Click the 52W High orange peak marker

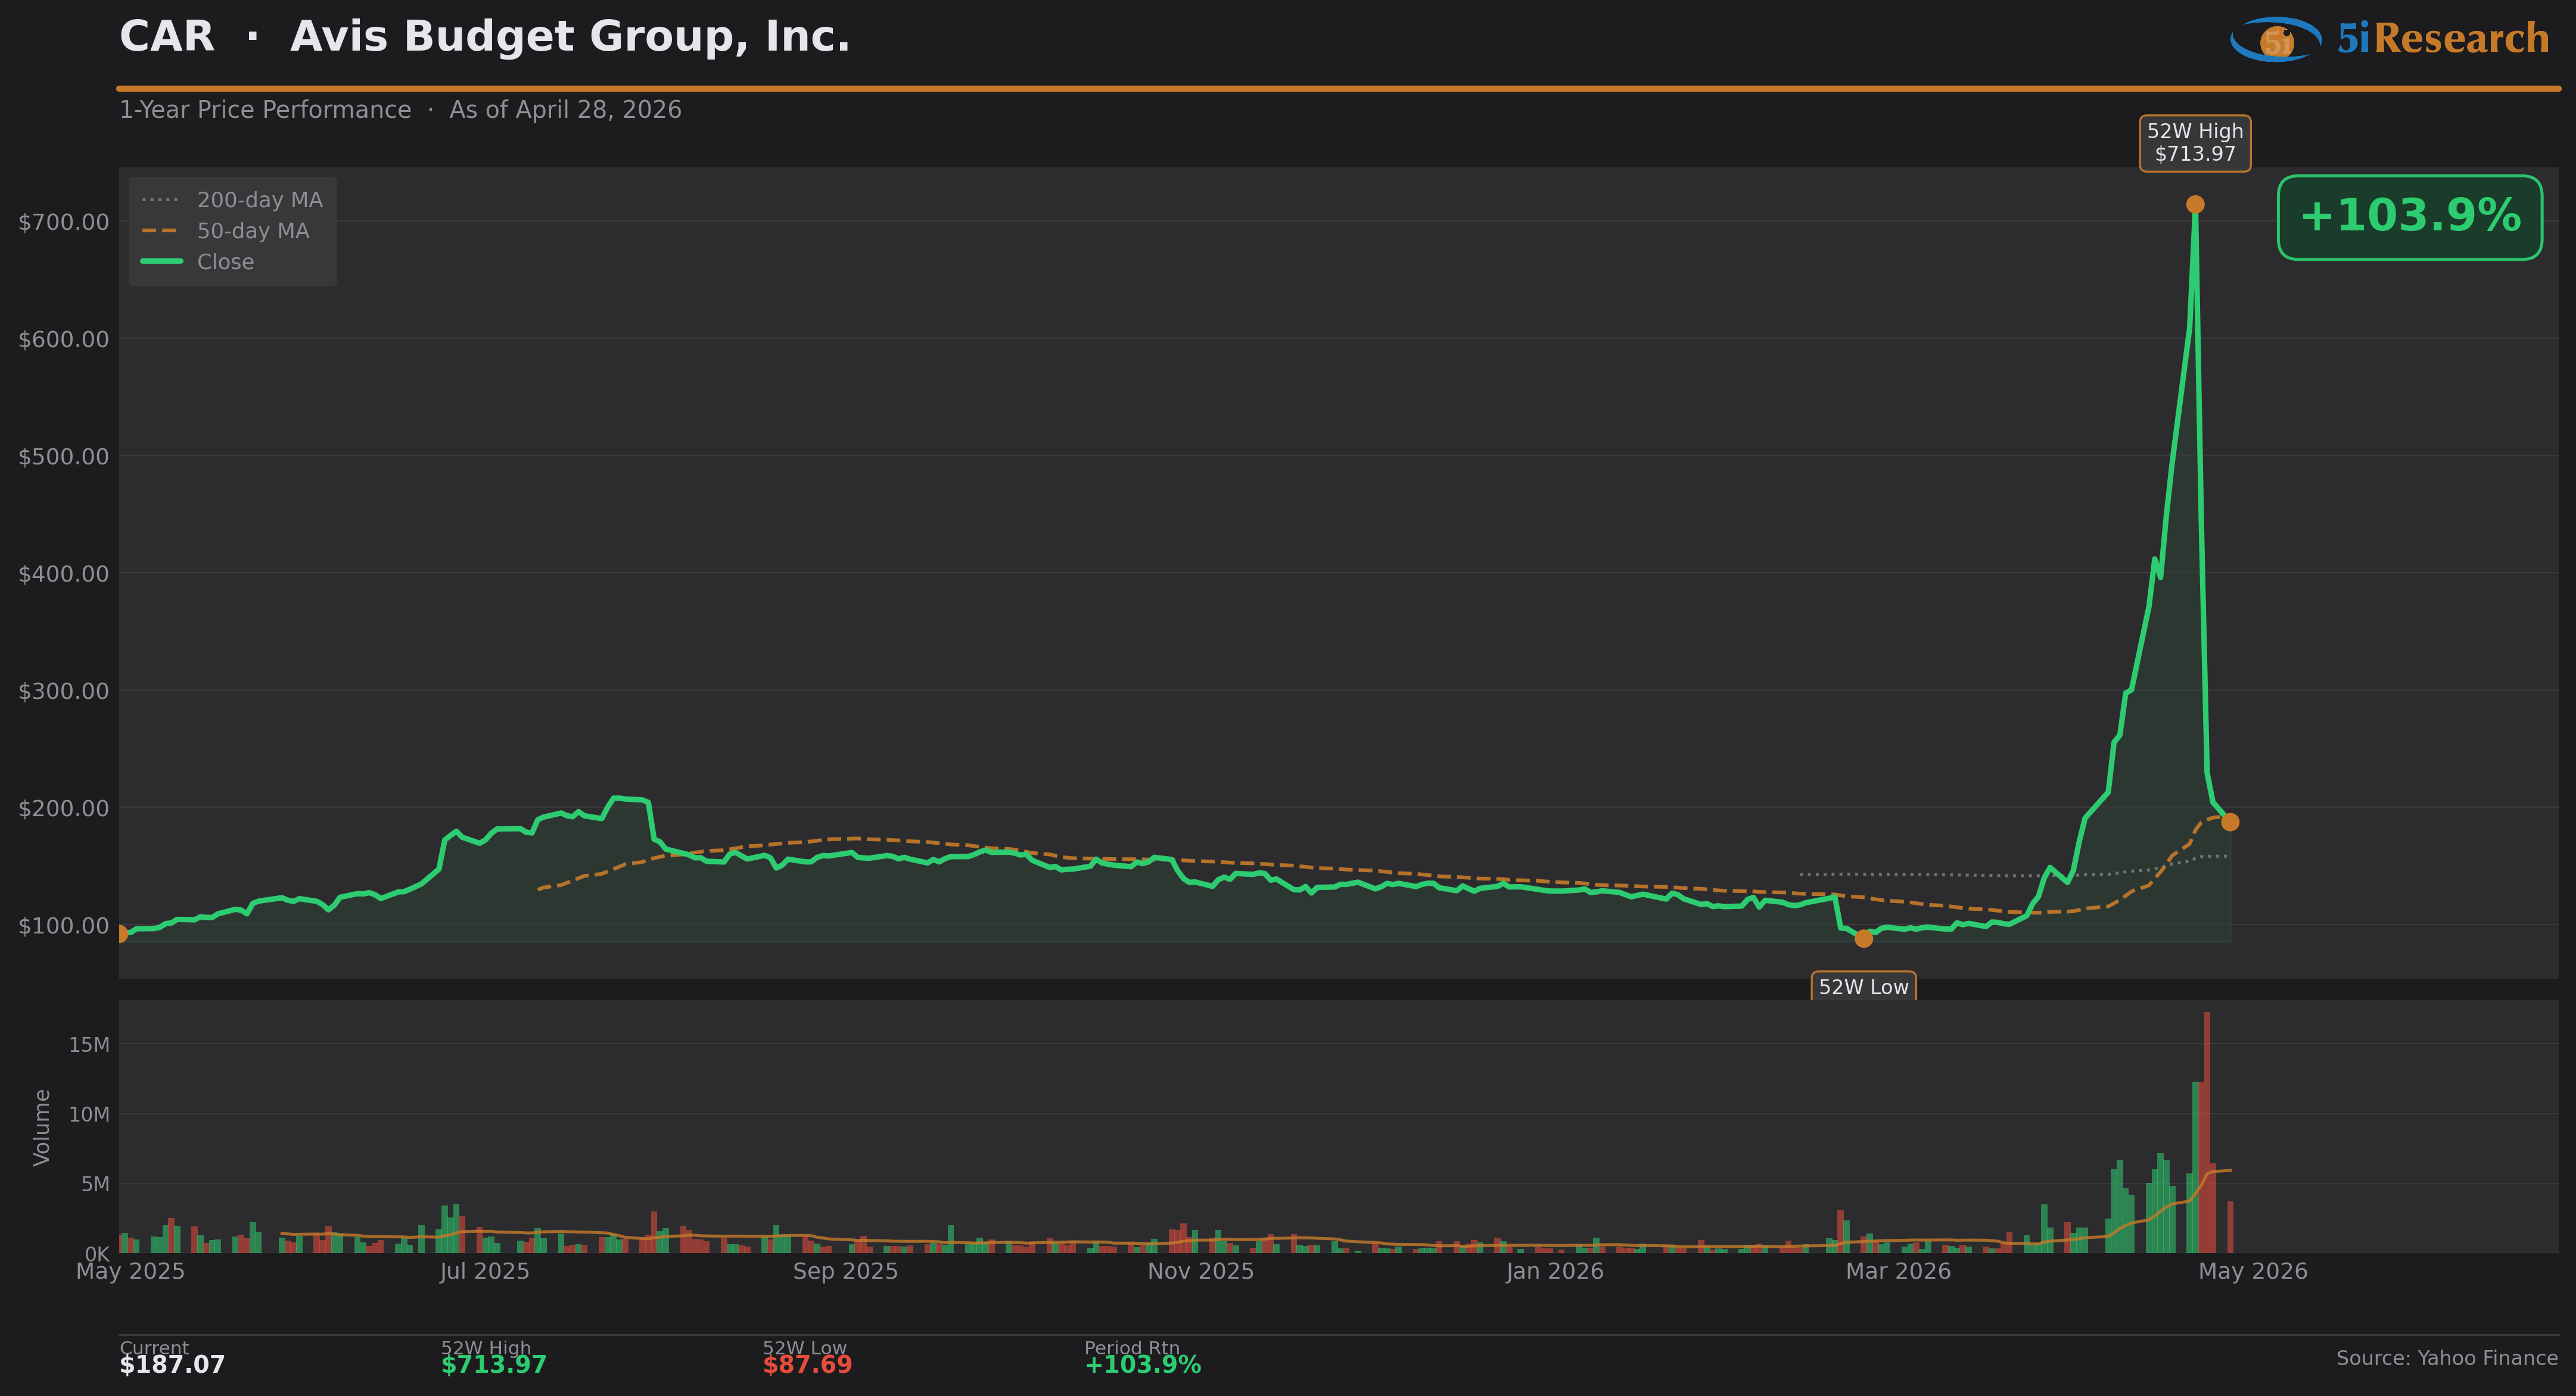(x=2195, y=205)
